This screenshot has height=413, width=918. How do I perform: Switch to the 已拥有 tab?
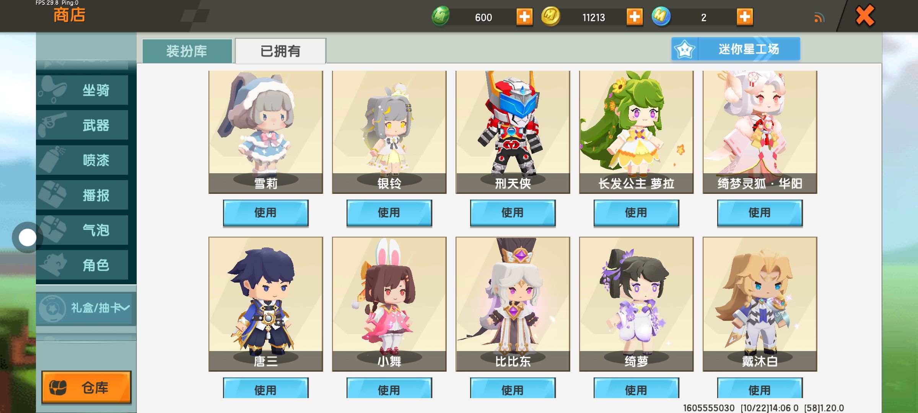(280, 51)
